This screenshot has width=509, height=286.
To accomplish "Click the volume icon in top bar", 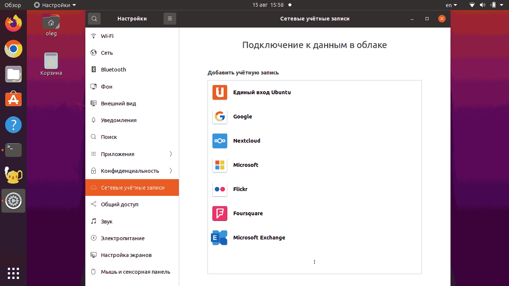I will (x=483, y=5).
